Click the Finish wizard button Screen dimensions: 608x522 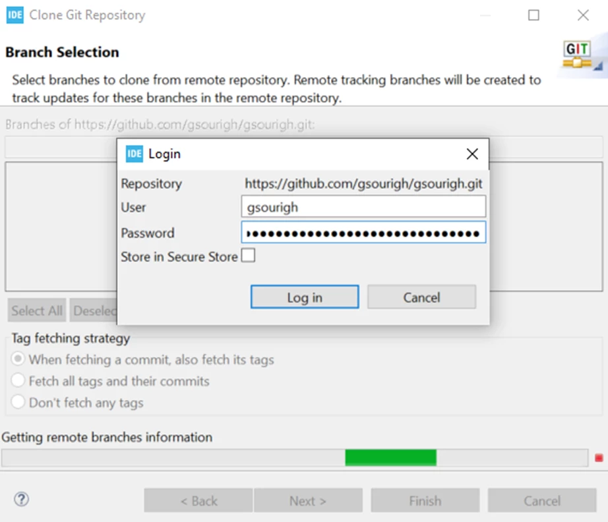425,501
